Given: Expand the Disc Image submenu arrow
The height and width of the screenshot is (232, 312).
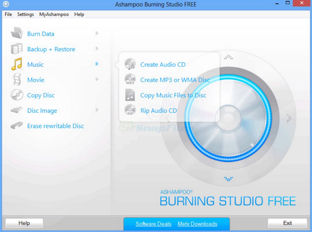Looking at the screenshot, I should [x=97, y=111].
